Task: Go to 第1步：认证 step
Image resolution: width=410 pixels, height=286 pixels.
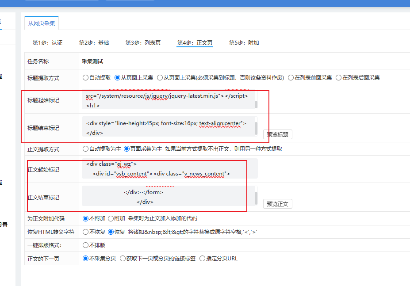Action: click(47, 42)
